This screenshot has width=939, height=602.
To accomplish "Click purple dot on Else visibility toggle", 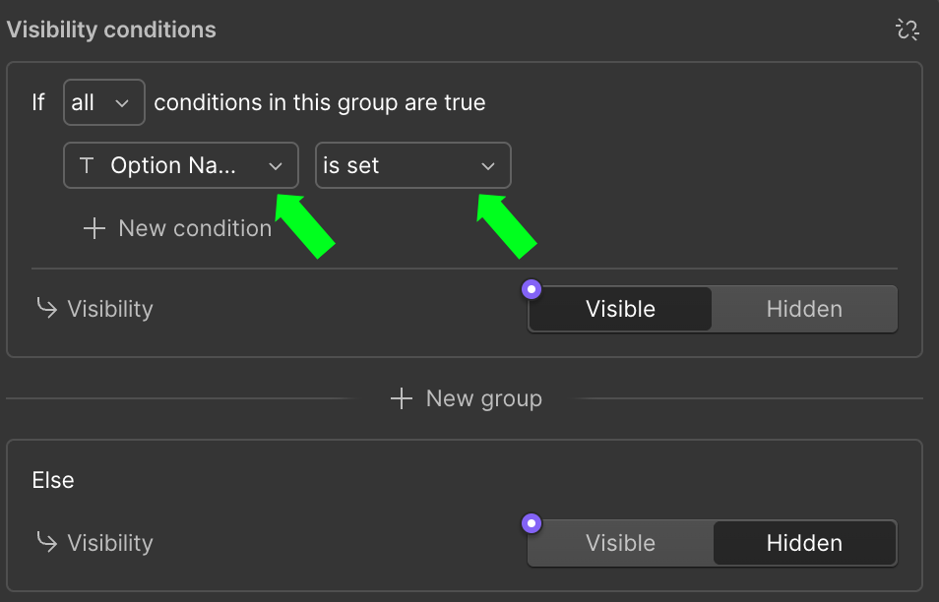I will [532, 523].
